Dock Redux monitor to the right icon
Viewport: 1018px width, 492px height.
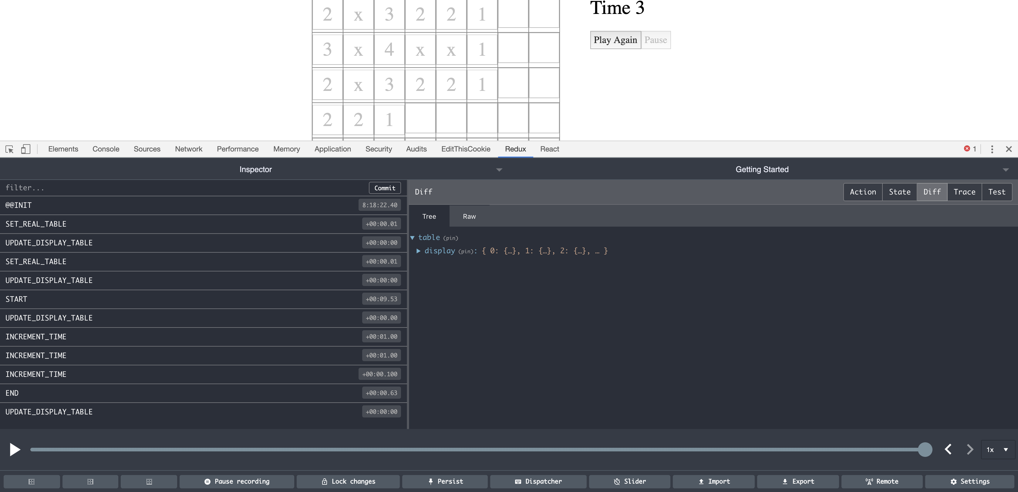(90, 481)
